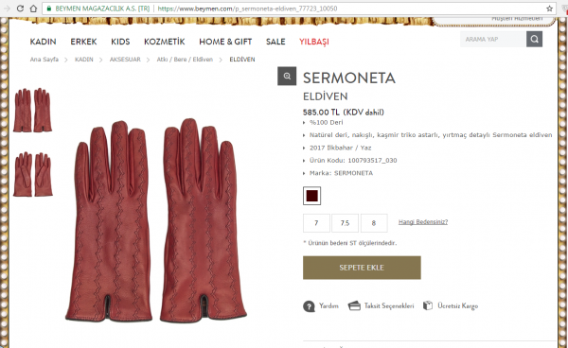This screenshot has width=568, height=348.
Task: Open the KADIN menu
Action: [44, 42]
